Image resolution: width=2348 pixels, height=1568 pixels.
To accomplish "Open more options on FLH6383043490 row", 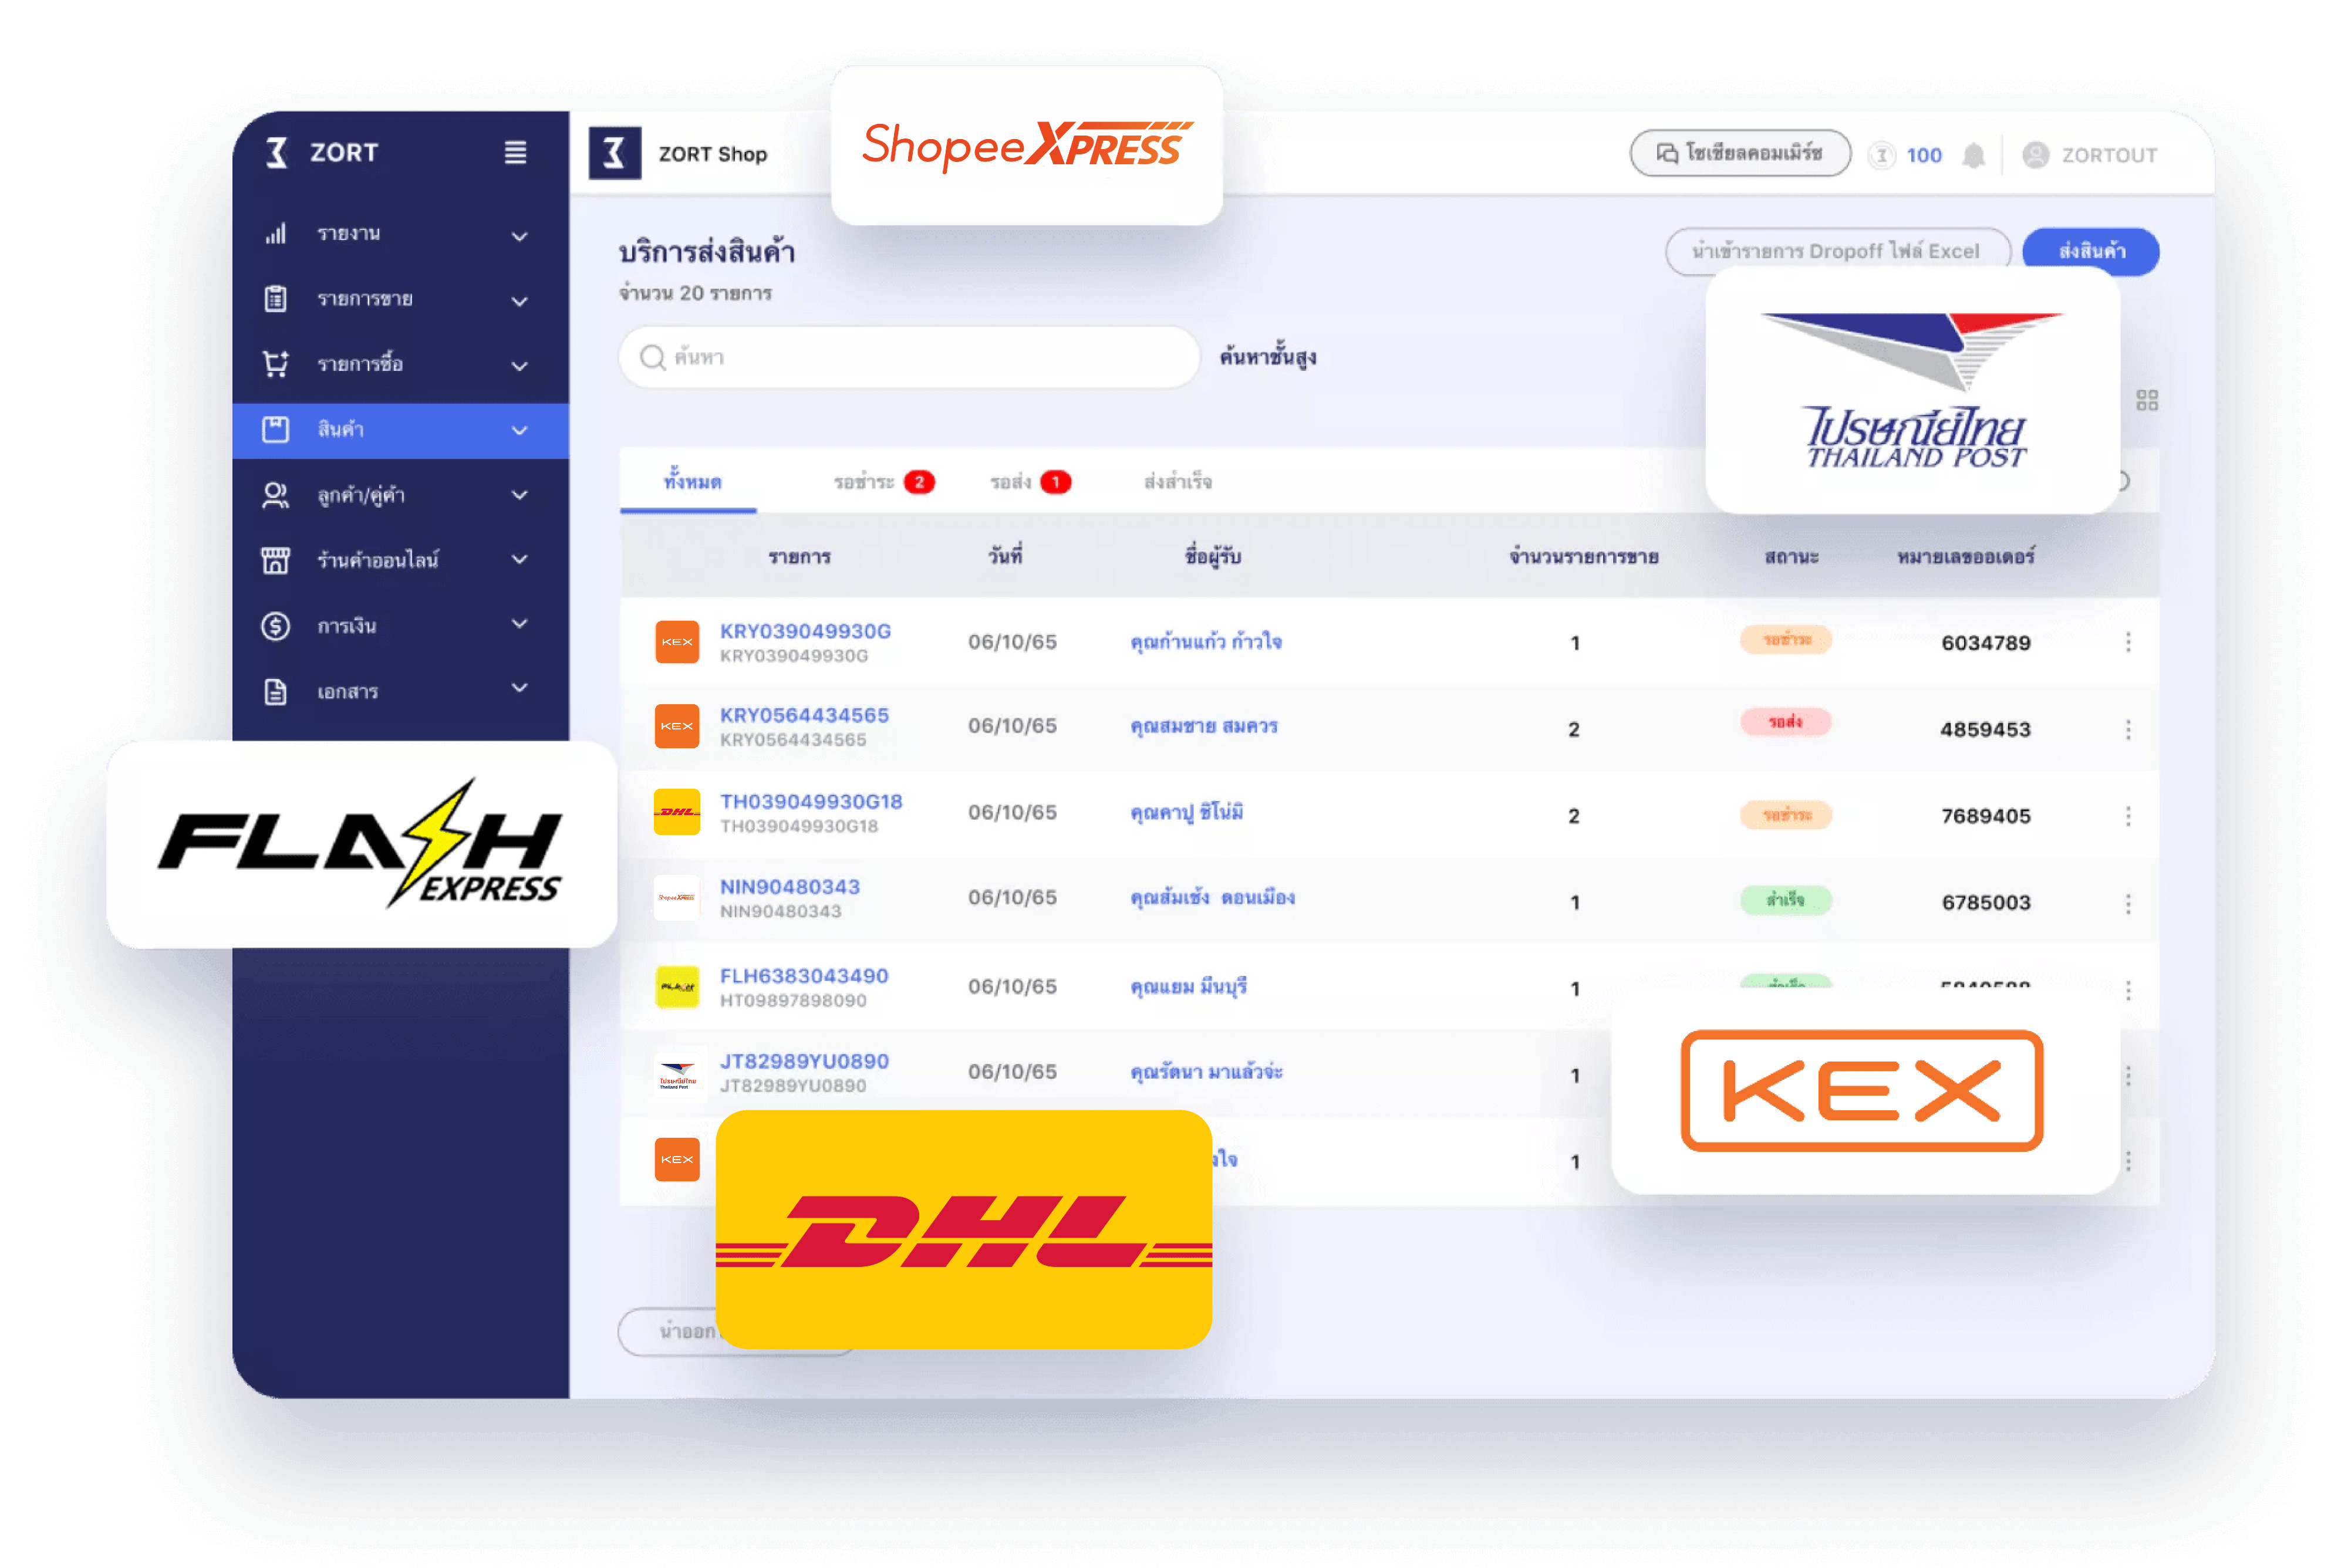I will [x=2128, y=990].
